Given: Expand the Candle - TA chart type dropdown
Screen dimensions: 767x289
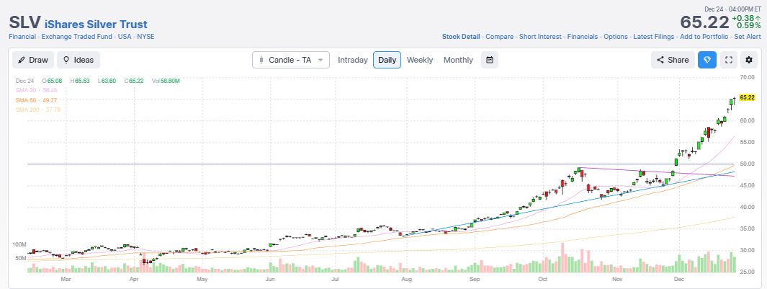Looking at the screenshot, I should pyautogui.click(x=291, y=60).
